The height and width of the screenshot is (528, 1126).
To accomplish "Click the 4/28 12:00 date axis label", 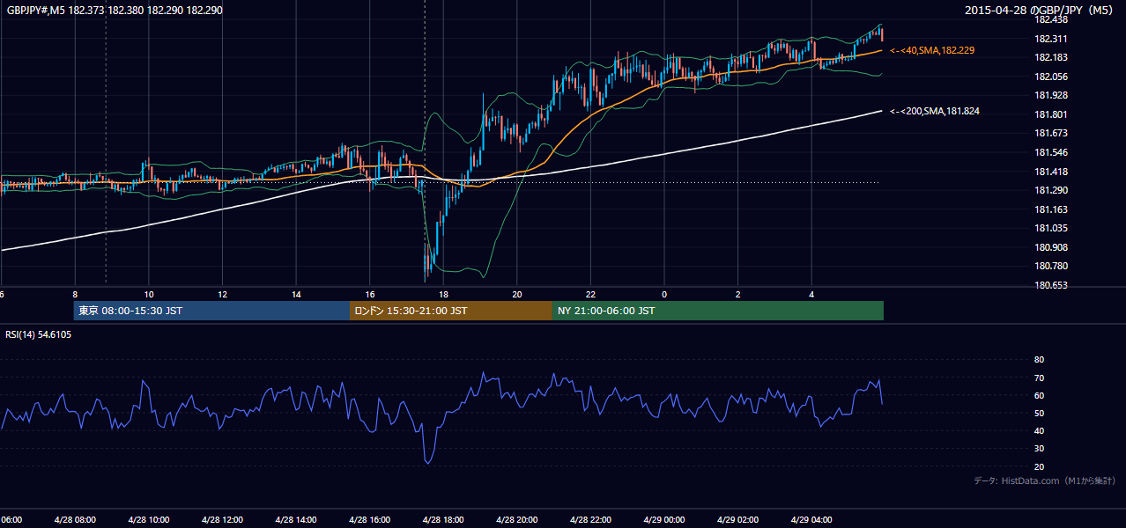I will click(222, 520).
